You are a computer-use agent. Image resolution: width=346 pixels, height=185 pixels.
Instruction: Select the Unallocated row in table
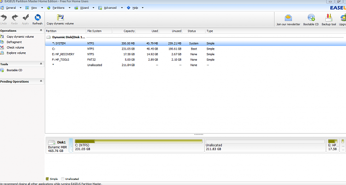(x=196, y=65)
